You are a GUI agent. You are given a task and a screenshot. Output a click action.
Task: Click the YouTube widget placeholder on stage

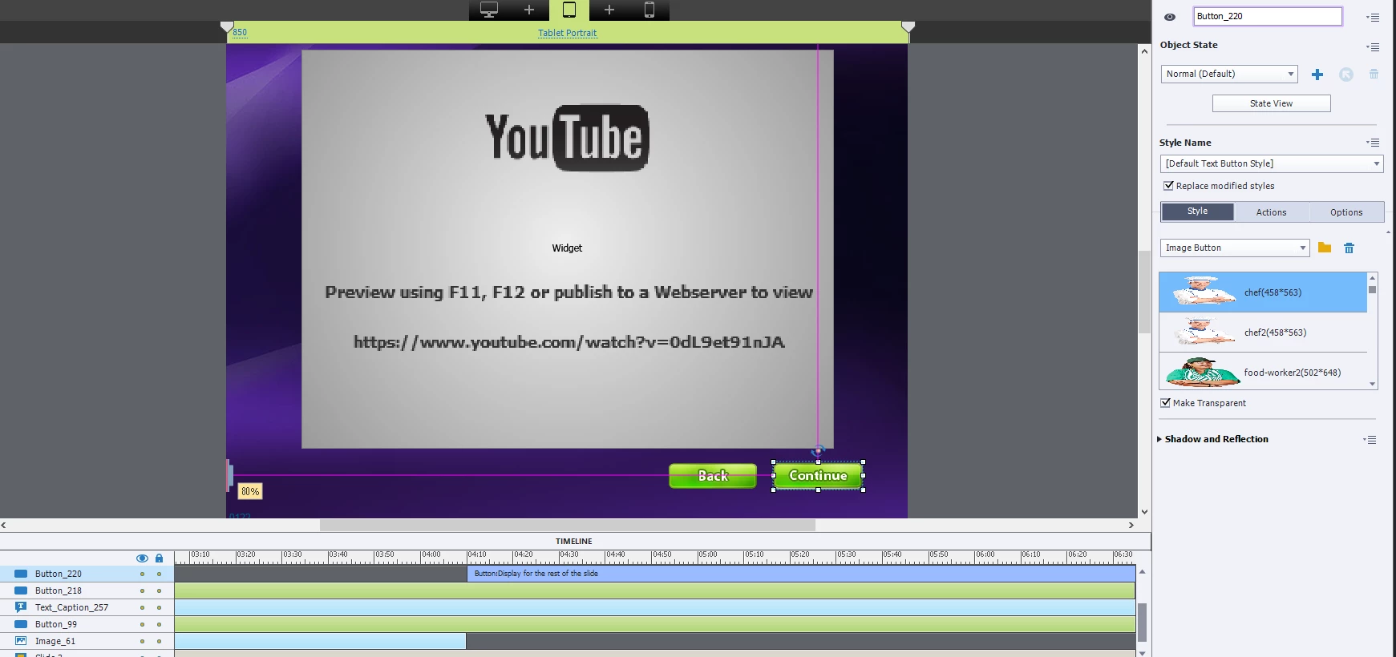(x=567, y=249)
